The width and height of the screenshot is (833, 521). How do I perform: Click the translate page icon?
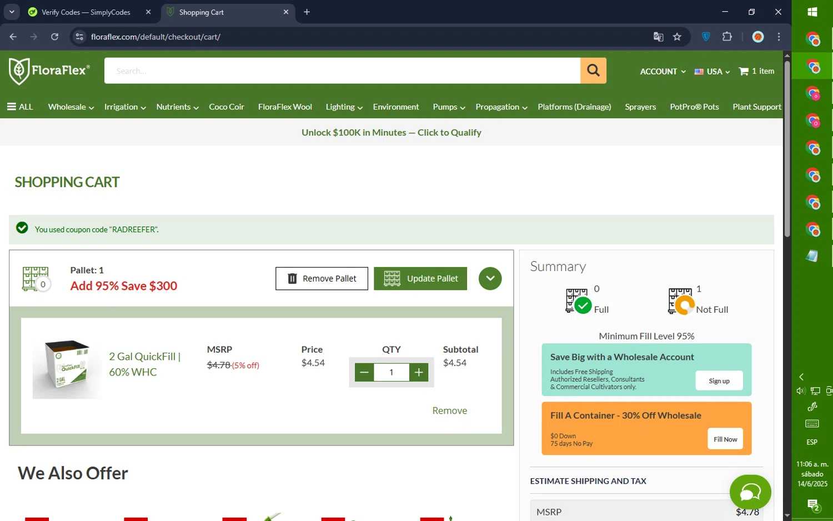coord(658,37)
